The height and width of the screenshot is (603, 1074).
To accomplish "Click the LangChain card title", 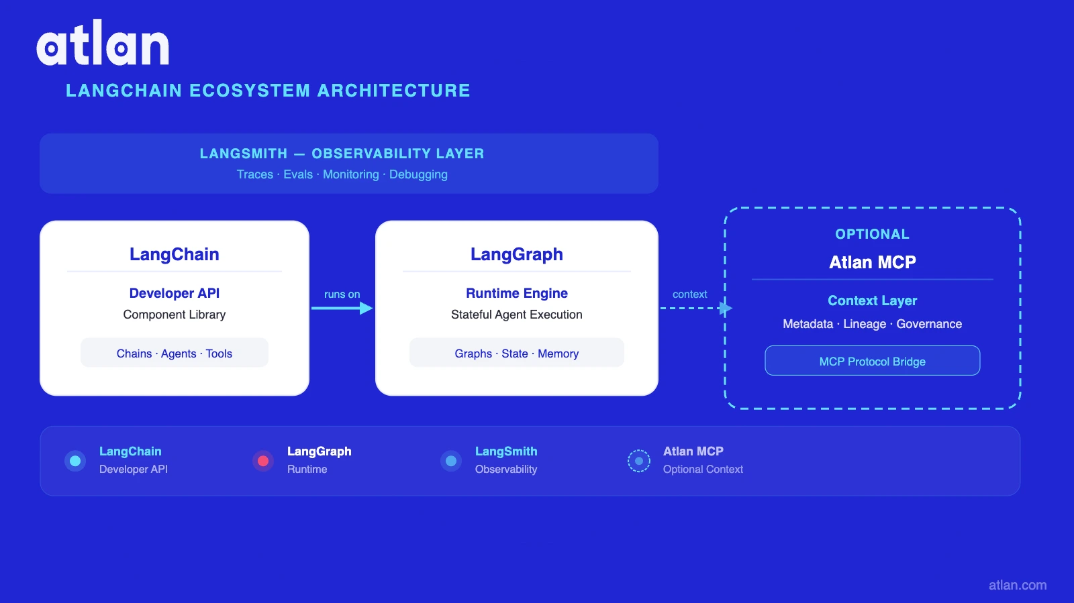I will [x=175, y=254].
